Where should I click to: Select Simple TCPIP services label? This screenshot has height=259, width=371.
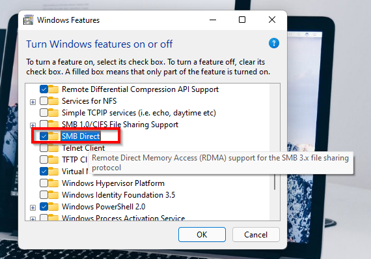[x=139, y=113]
